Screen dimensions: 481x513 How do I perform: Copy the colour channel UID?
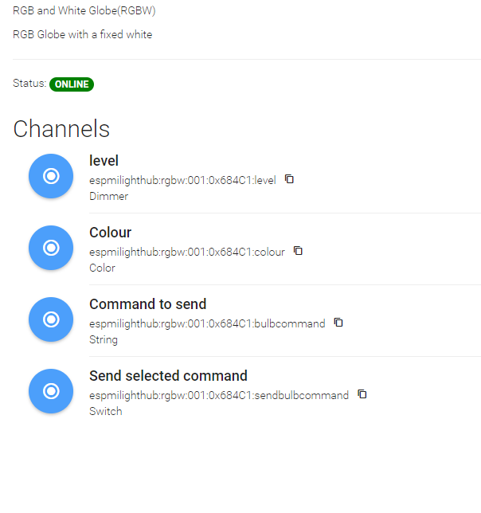pos(298,251)
